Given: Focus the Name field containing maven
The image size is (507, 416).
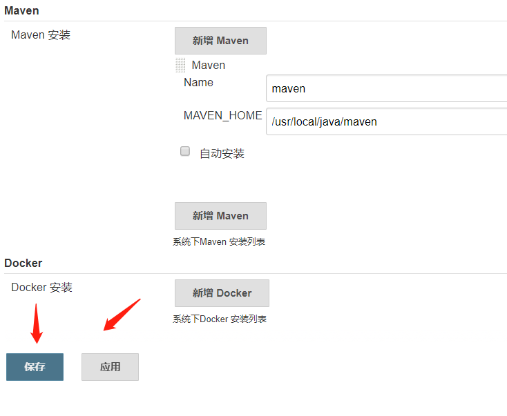Looking at the screenshot, I should tap(386, 88).
